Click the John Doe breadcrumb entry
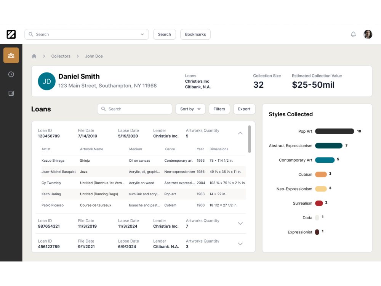This screenshot has width=381, height=286. click(x=94, y=56)
